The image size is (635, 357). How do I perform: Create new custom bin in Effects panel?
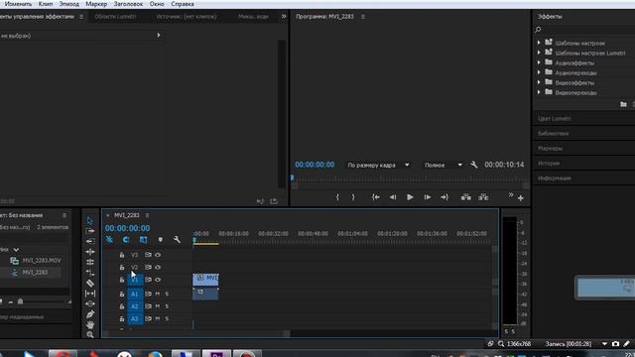pyautogui.click(x=624, y=104)
